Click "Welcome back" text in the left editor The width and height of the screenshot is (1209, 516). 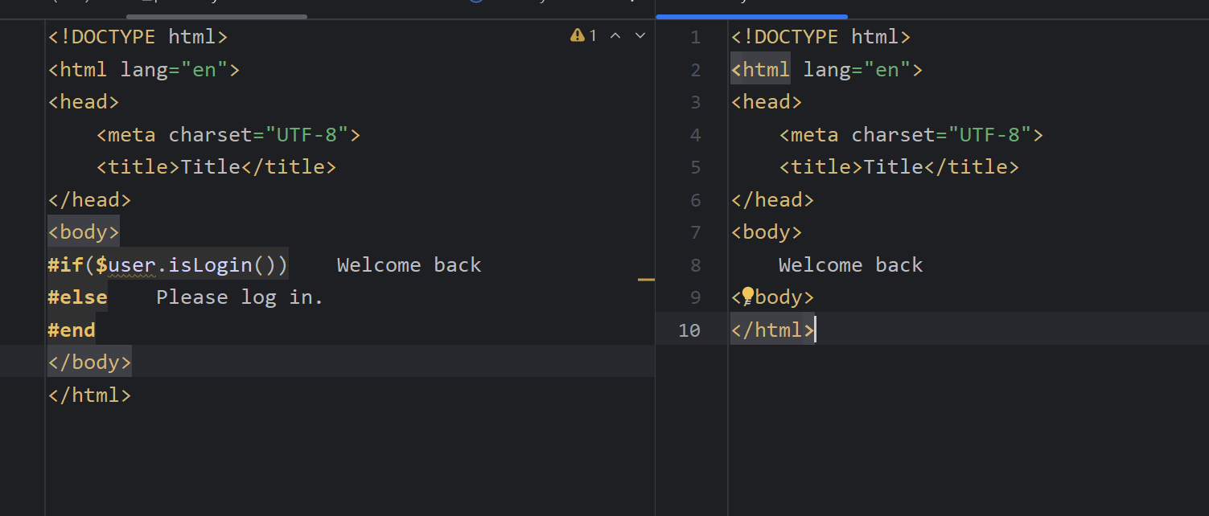pos(409,264)
